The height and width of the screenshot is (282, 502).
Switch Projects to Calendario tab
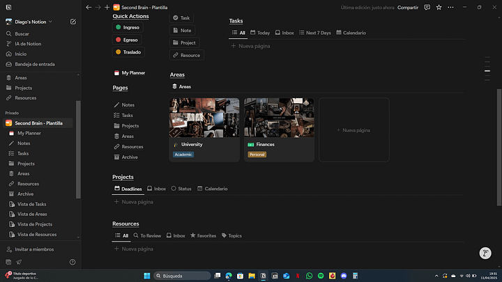[x=213, y=189]
